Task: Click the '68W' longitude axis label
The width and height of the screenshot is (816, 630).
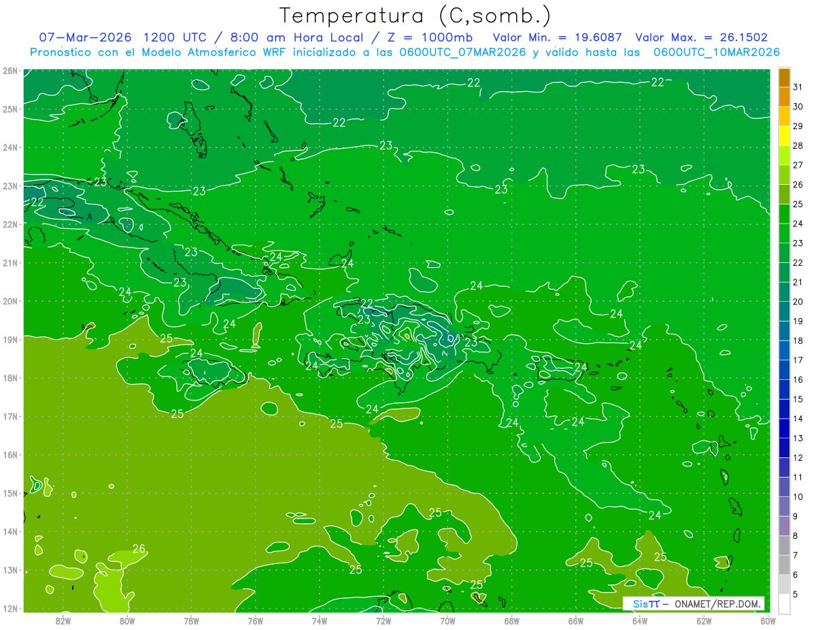Action: (x=511, y=620)
